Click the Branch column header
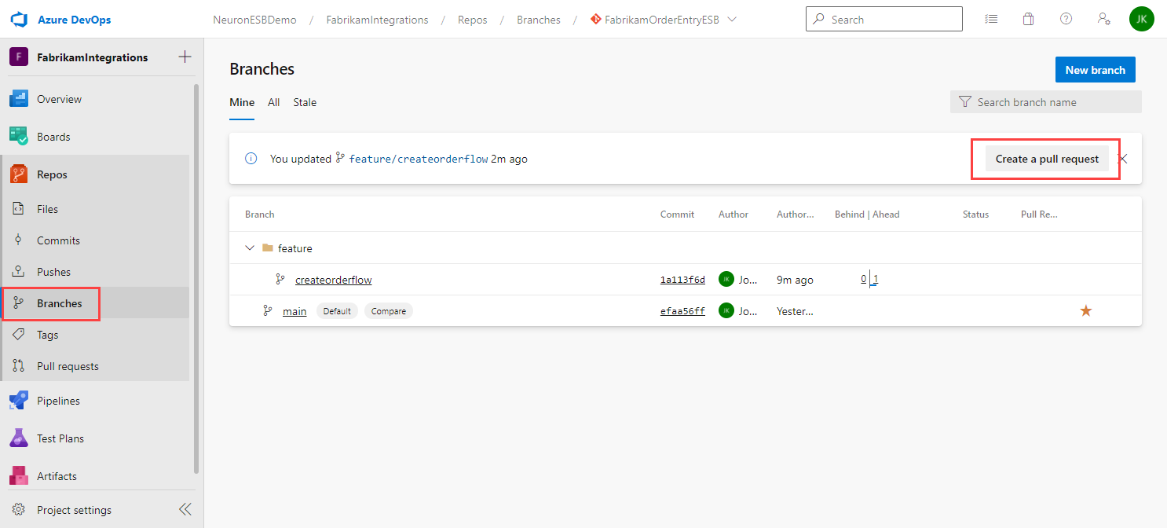The width and height of the screenshot is (1167, 528). [x=260, y=214]
